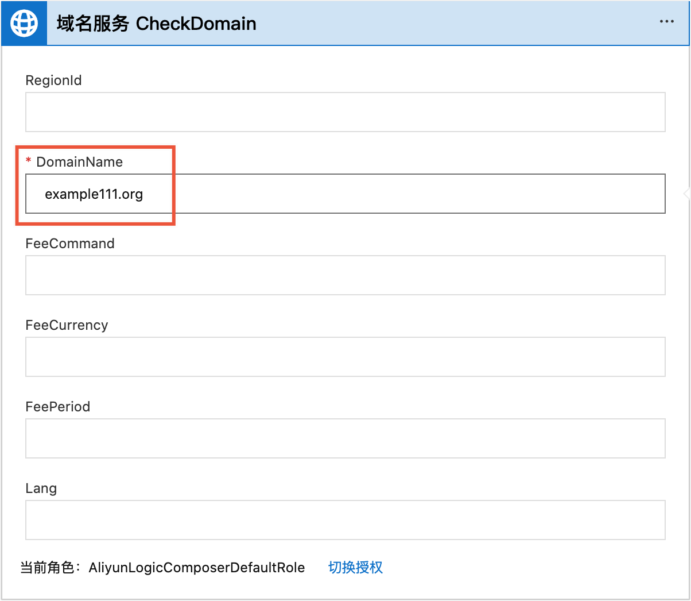Click the DomainName field containing example111.org
The image size is (691, 601).
pyautogui.click(x=345, y=194)
